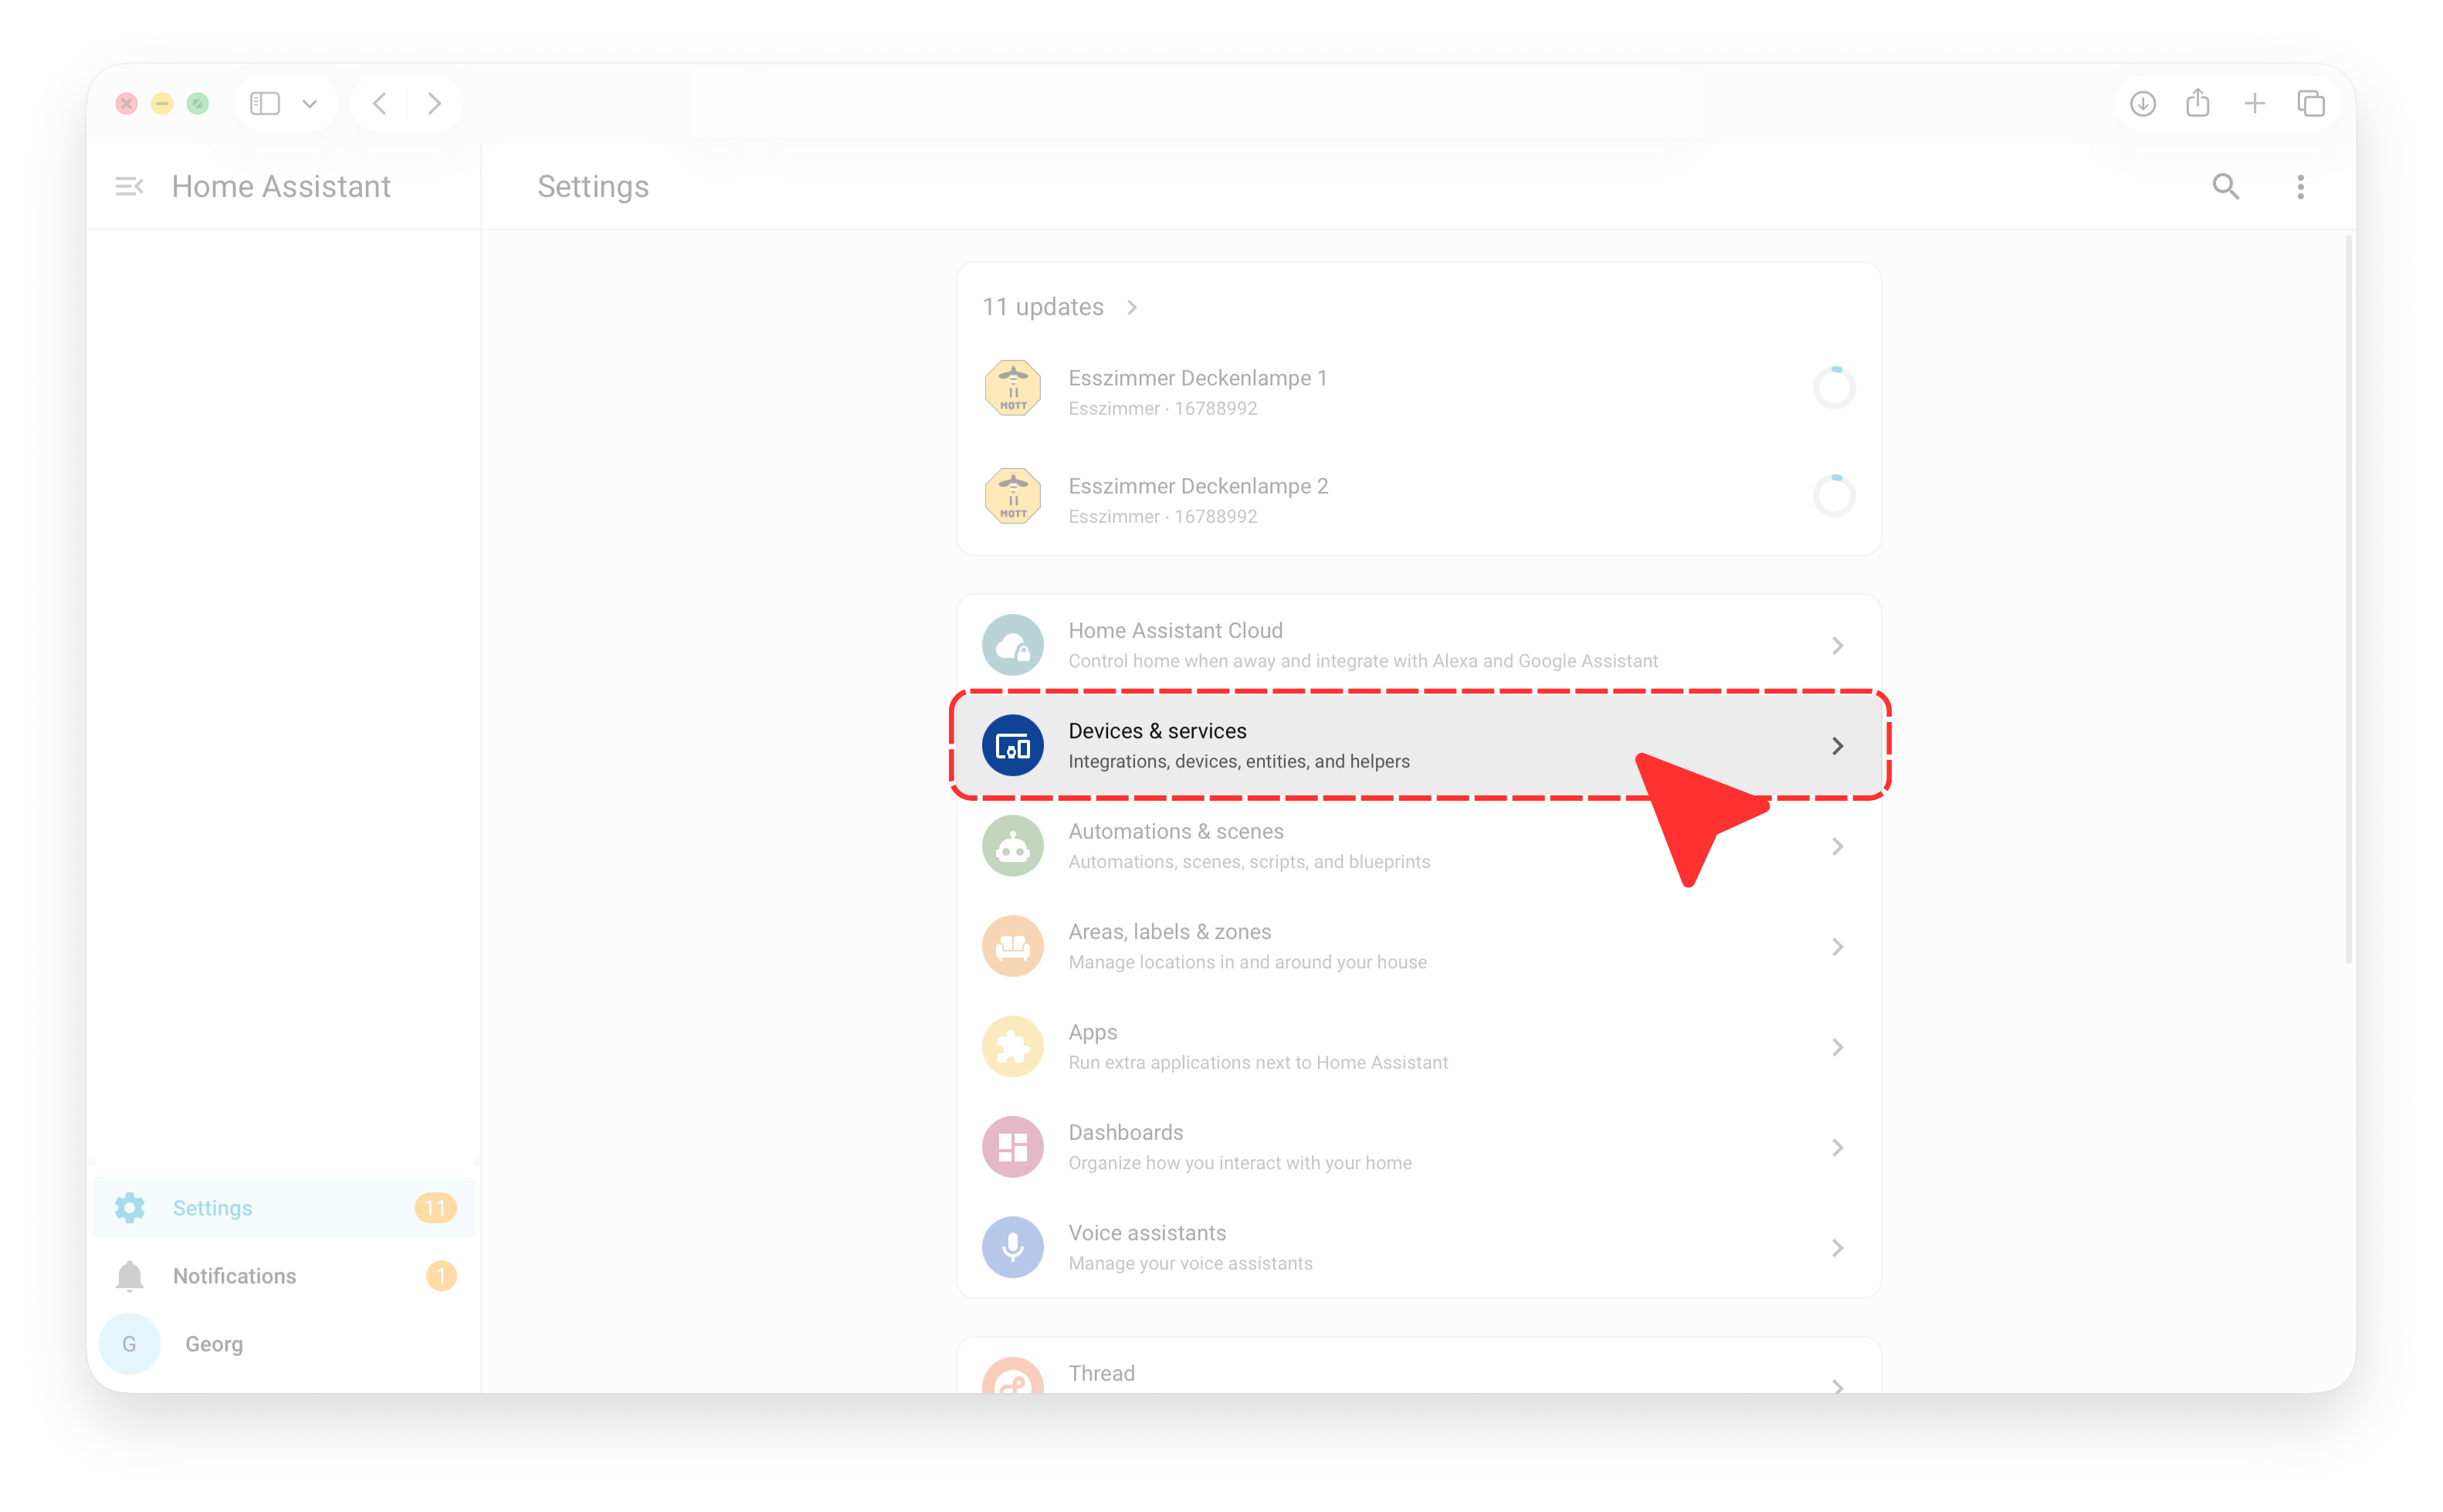2443x1512 pixels.
Task: Open Home Assistant Cloud via its chevron
Action: [x=1836, y=645]
